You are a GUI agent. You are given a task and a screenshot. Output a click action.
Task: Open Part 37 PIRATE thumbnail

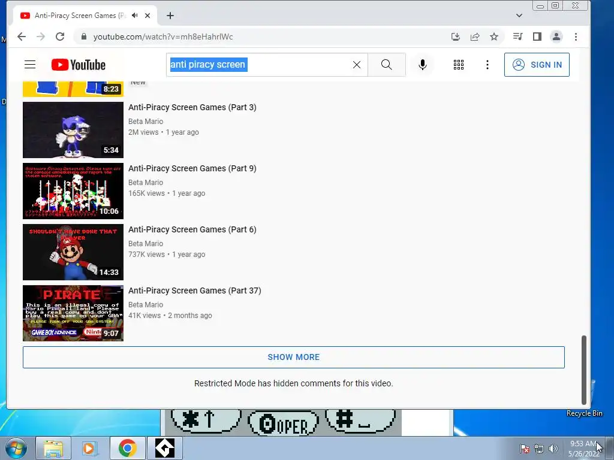tap(73, 313)
